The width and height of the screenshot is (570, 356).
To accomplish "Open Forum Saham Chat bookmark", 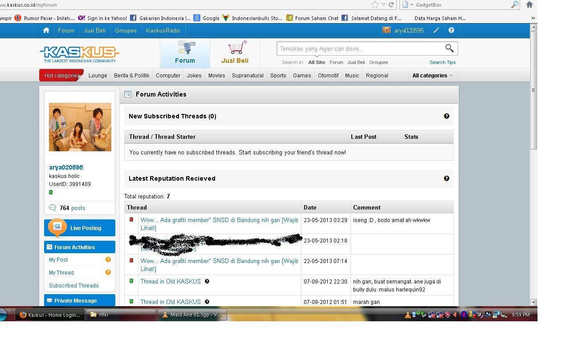I will [312, 18].
